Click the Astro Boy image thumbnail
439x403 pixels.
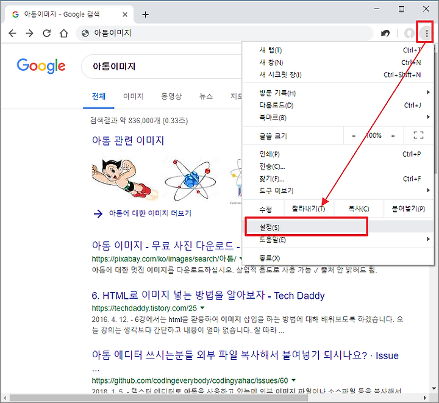[x=125, y=179]
